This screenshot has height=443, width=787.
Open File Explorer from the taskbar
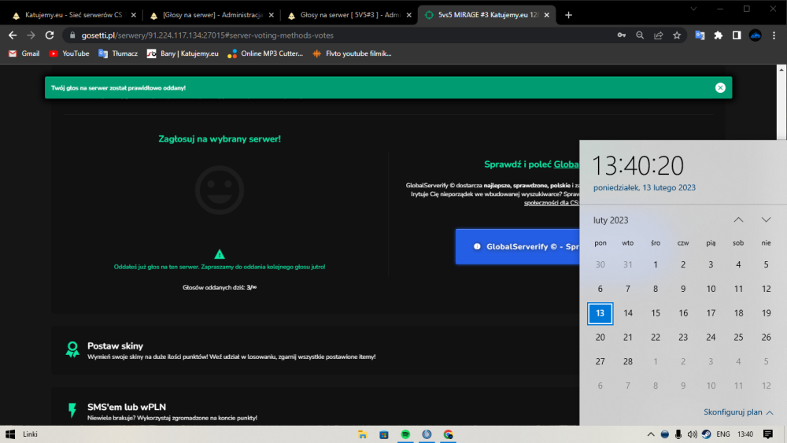coord(362,434)
